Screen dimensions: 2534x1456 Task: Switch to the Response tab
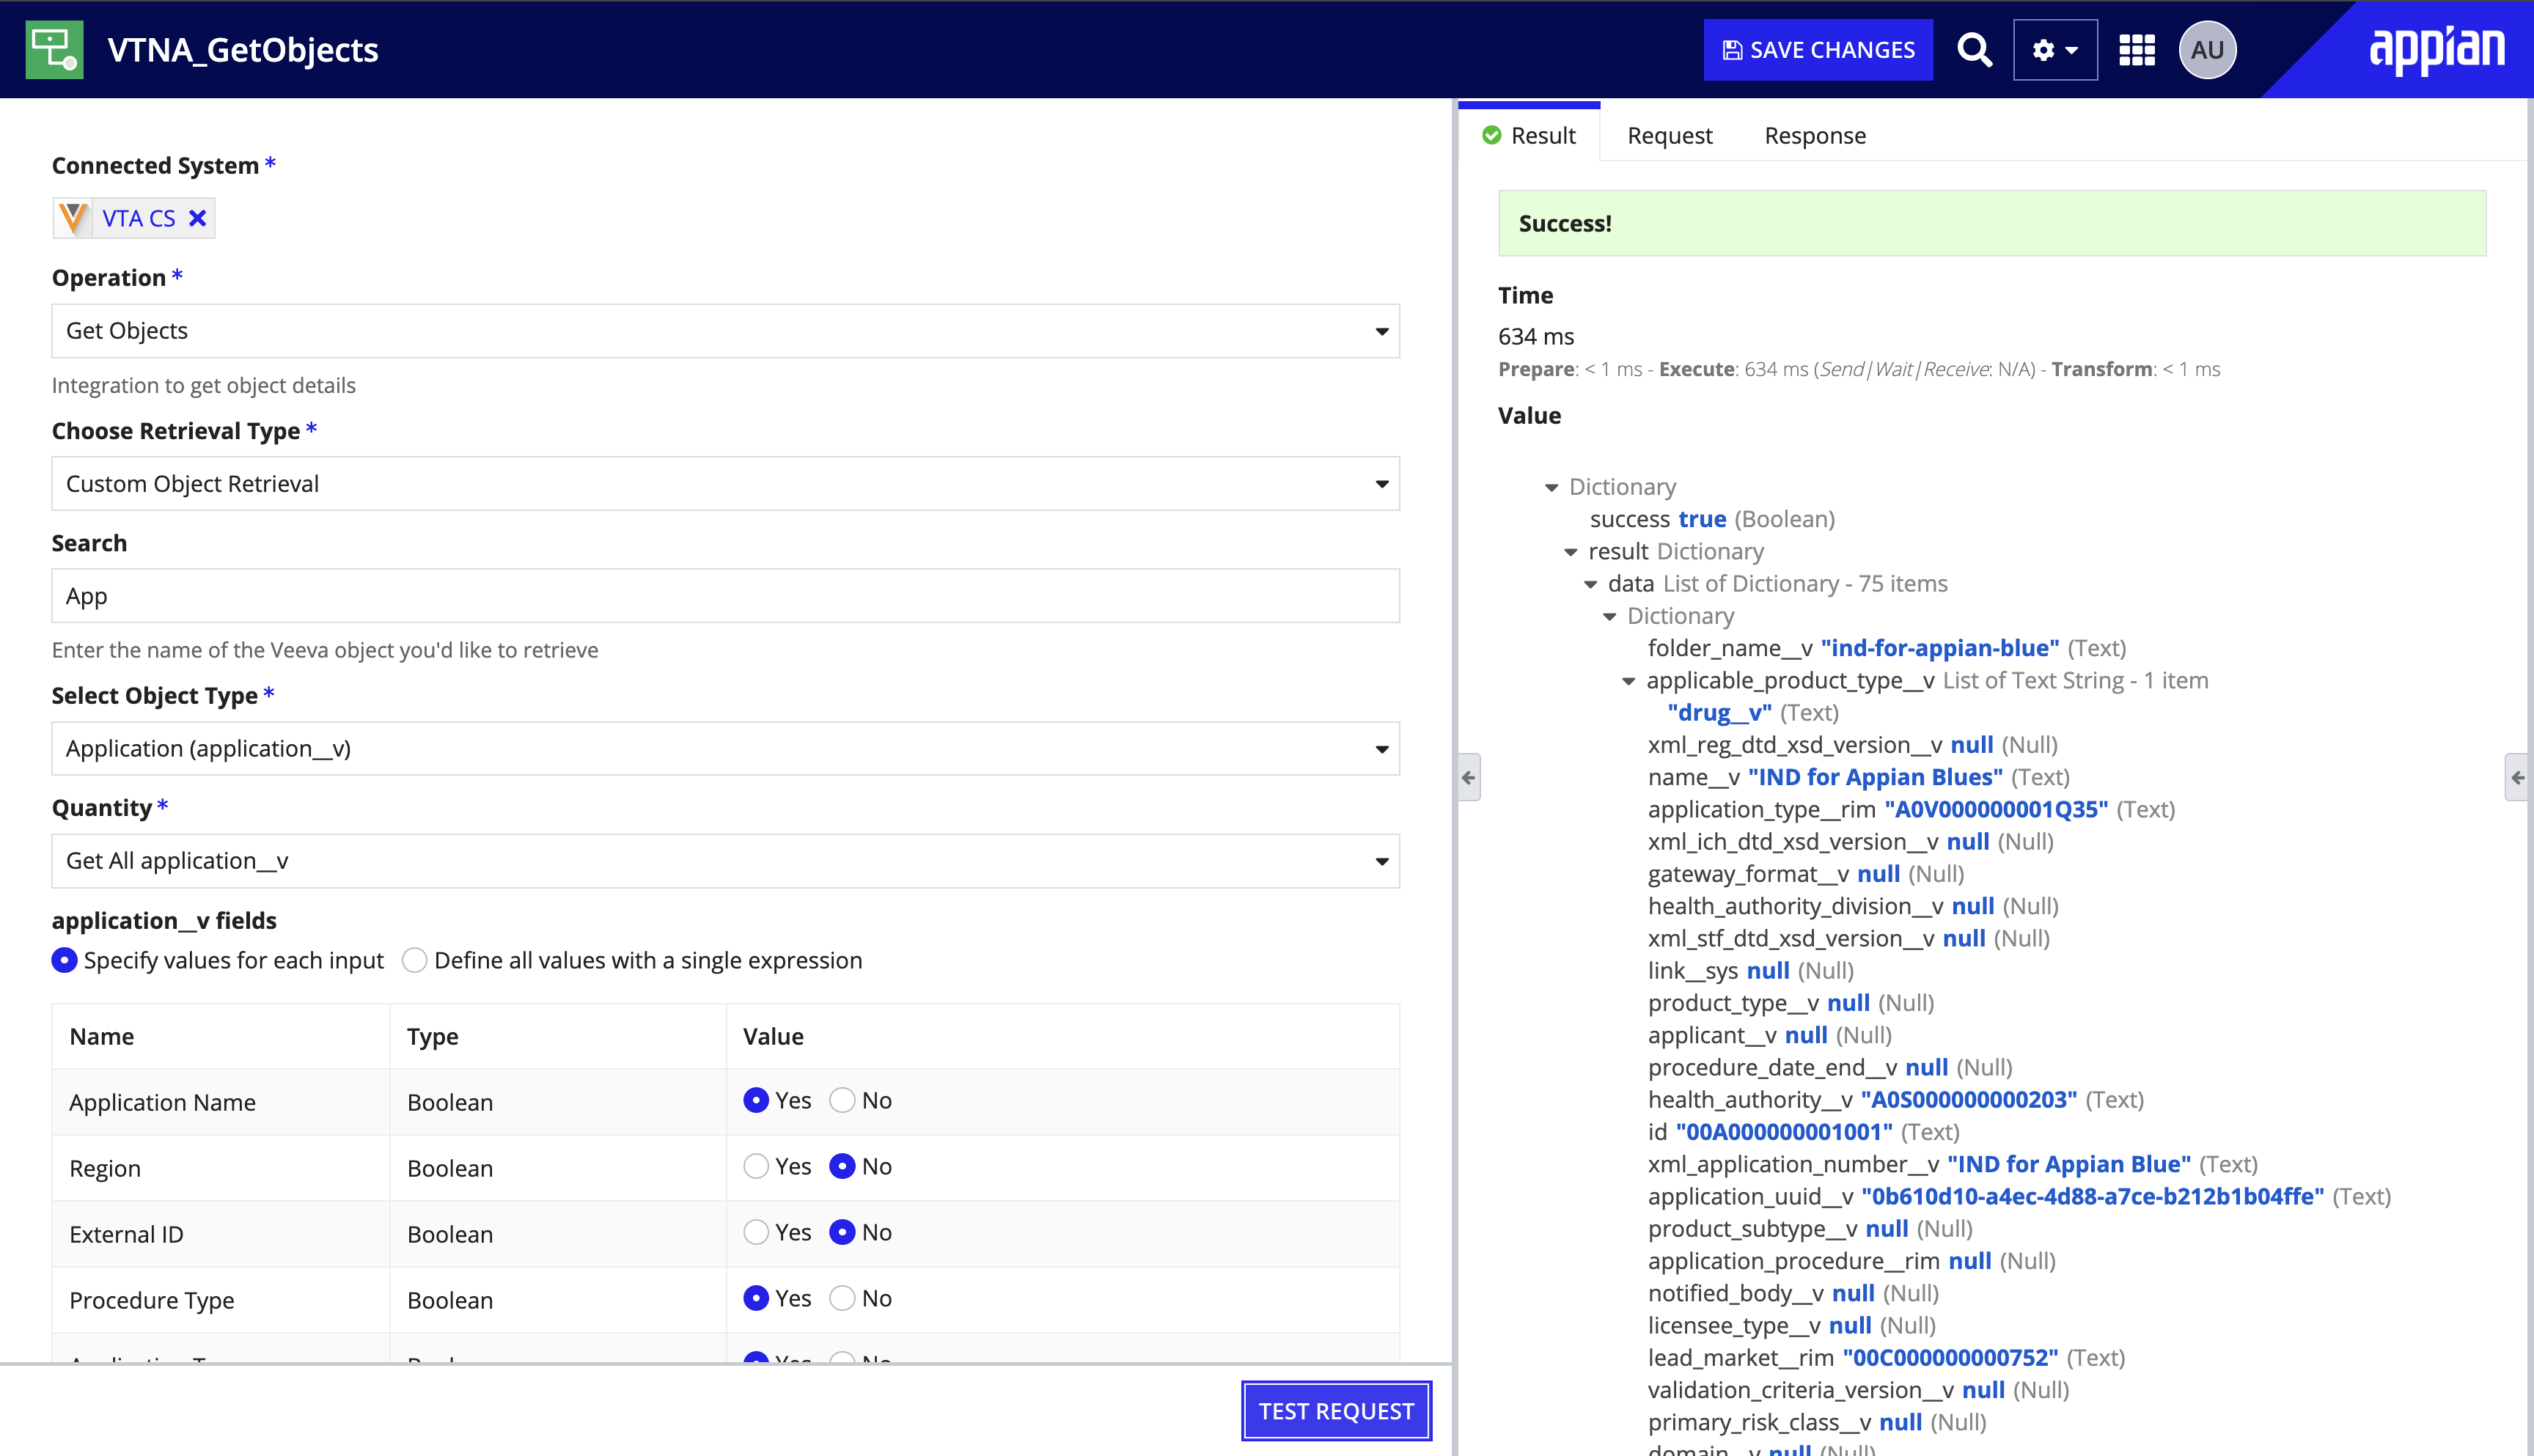[x=1814, y=135]
